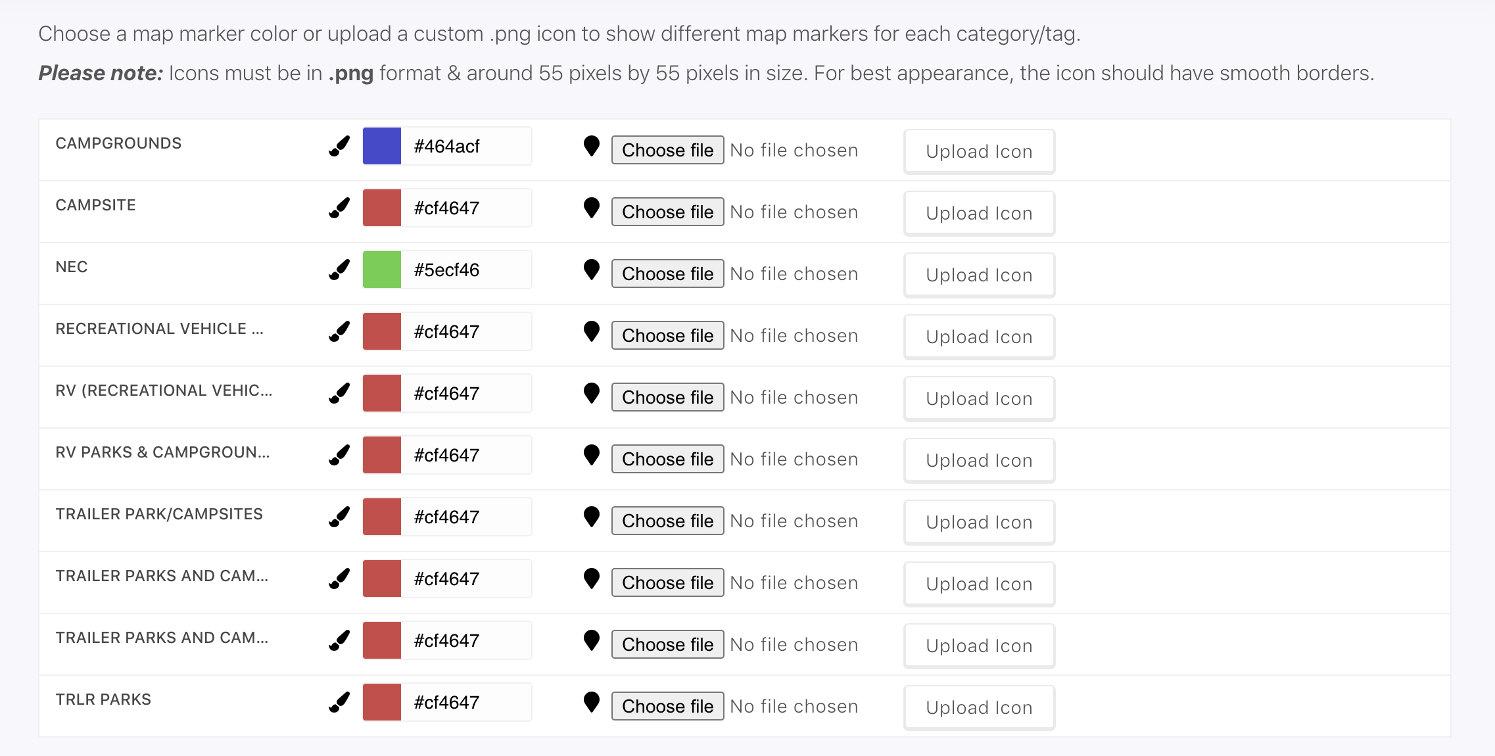1495x756 pixels.
Task: Upload Icon for RECREATIONAL VEHICLE category
Action: click(x=980, y=337)
